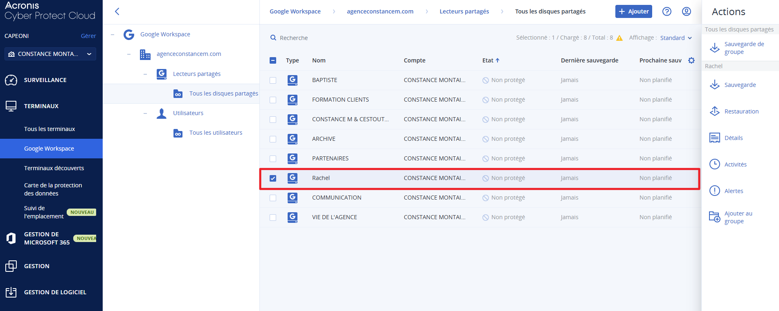This screenshot has width=779, height=311.
Task: Open the help question mark icon
Action: coord(667,11)
